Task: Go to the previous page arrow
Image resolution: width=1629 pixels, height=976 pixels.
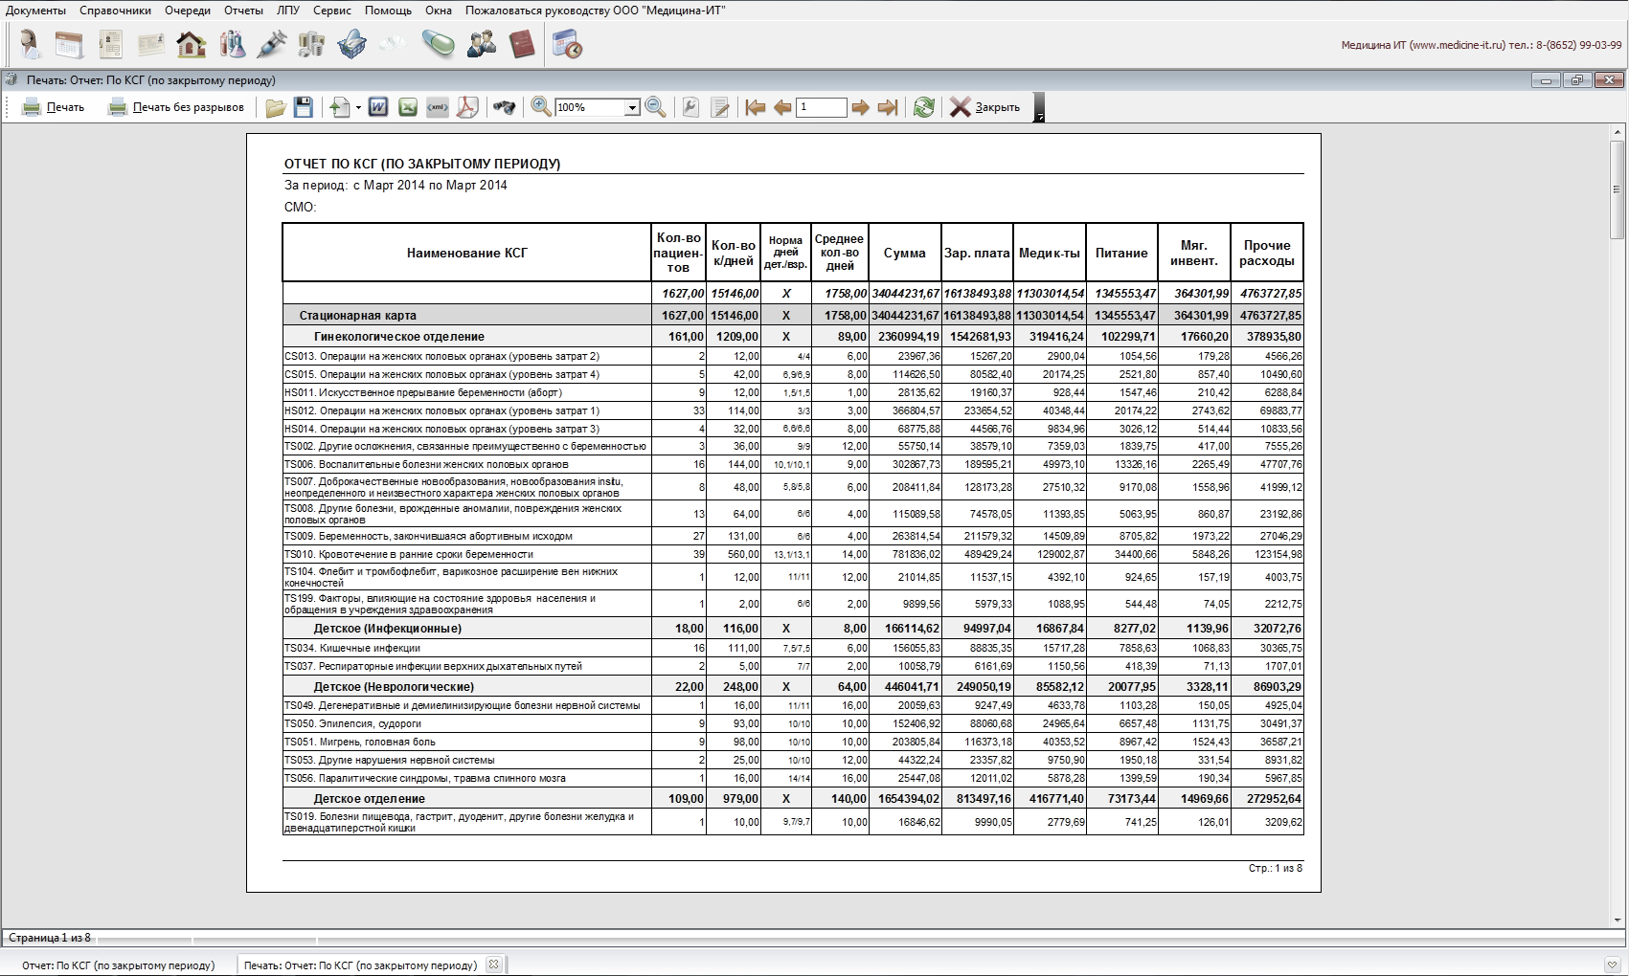Action: [782, 107]
